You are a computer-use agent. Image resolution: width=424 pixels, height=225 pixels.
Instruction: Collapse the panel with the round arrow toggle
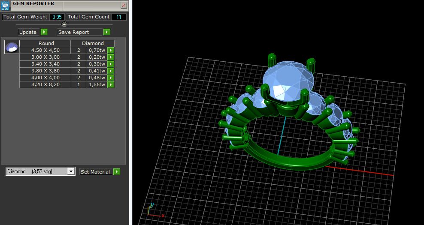click(x=64, y=24)
